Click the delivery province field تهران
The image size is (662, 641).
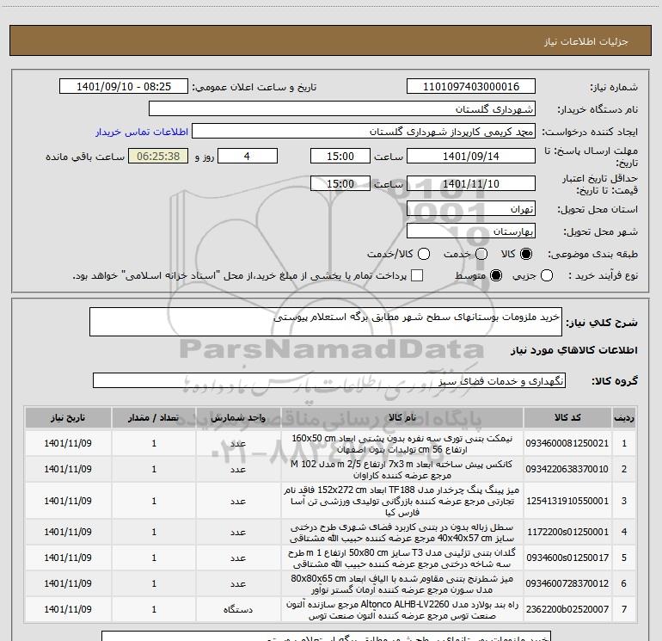tap(471, 208)
